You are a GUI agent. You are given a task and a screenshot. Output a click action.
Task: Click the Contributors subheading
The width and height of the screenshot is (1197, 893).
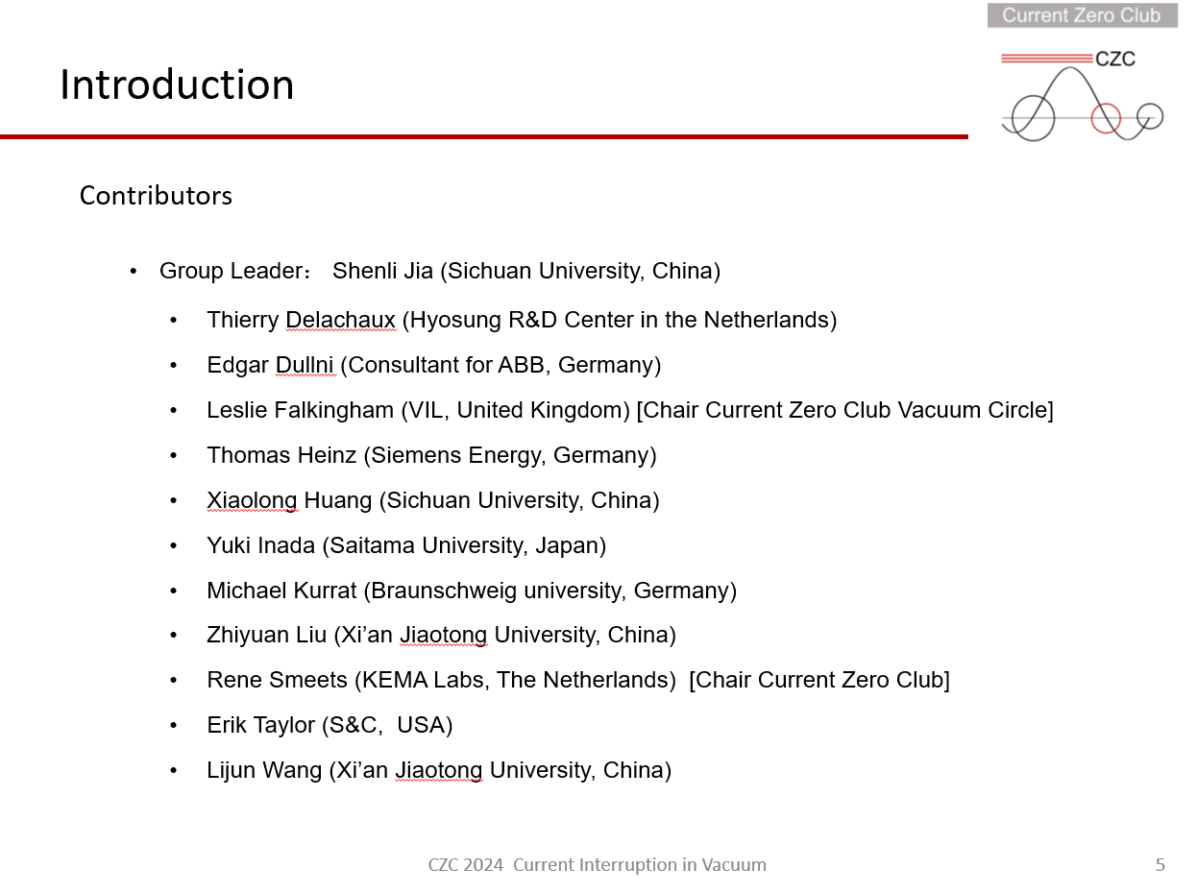(x=156, y=196)
